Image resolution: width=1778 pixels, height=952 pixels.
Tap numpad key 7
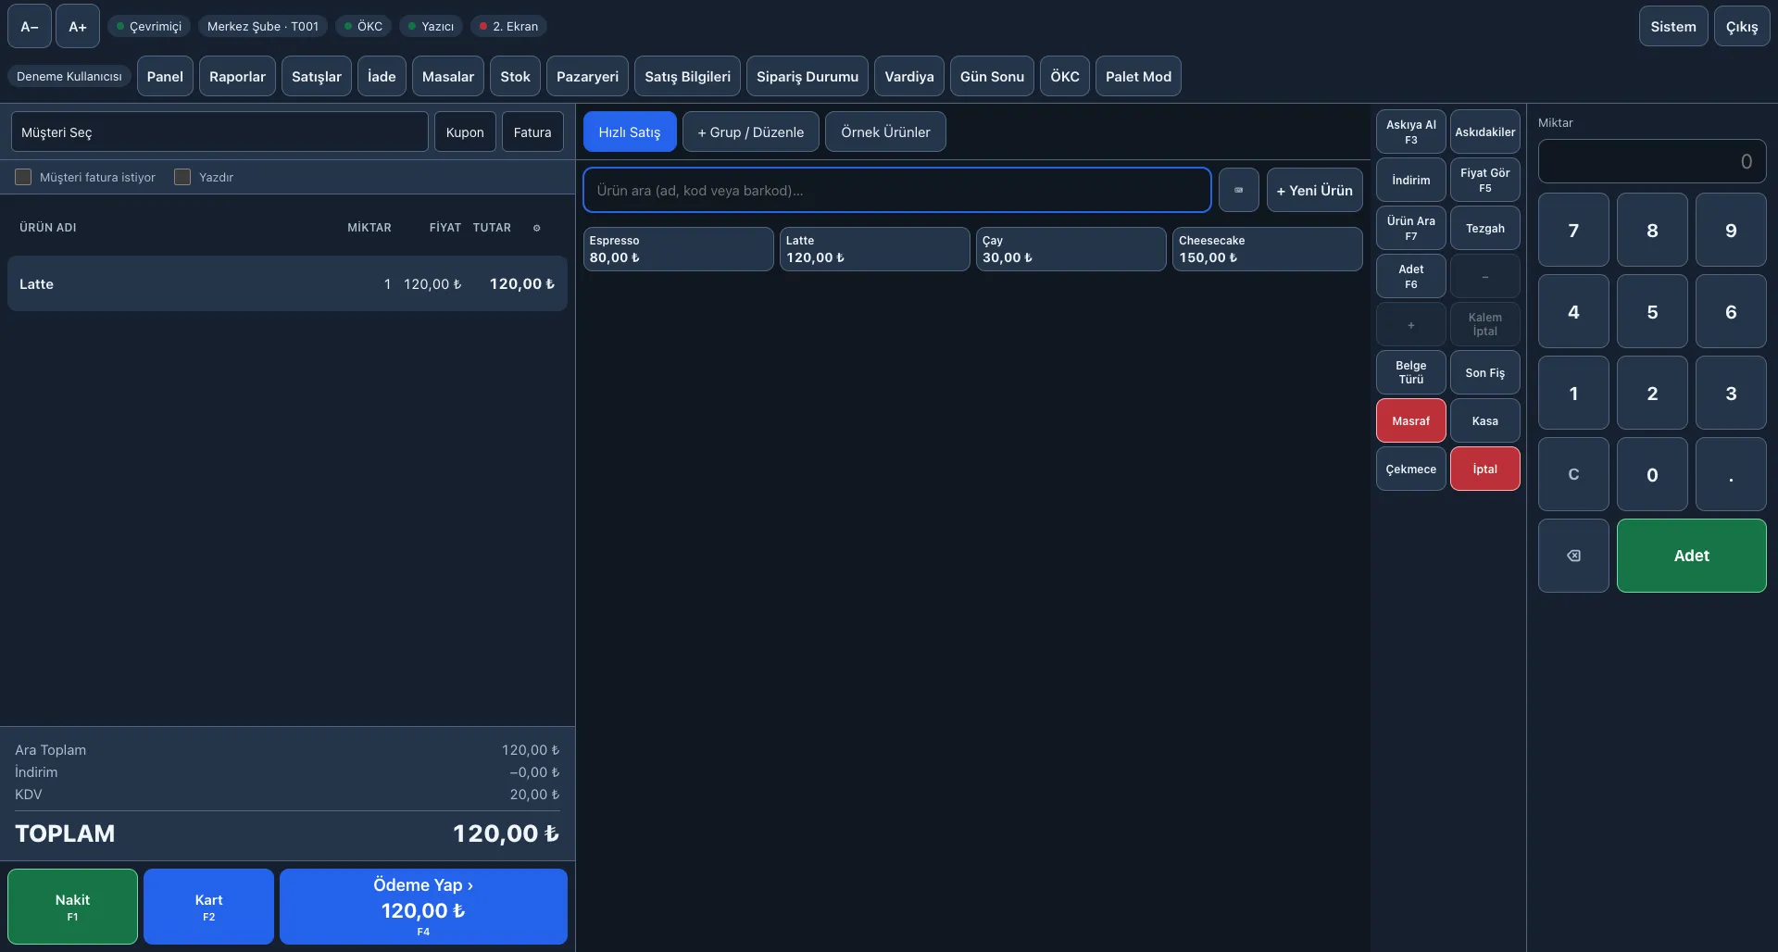[x=1573, y=230]
